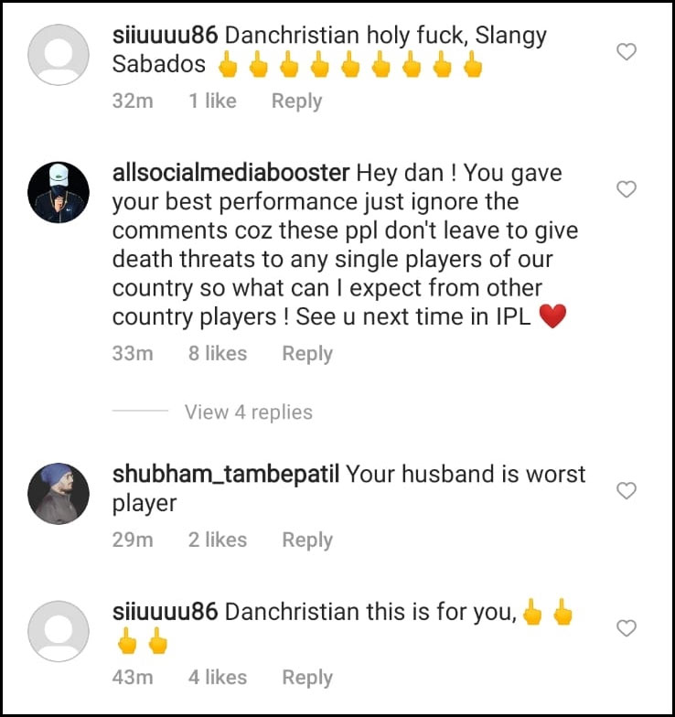675x717 pixels.
Task: Expand View 4 replies thread
Action: 249,412
